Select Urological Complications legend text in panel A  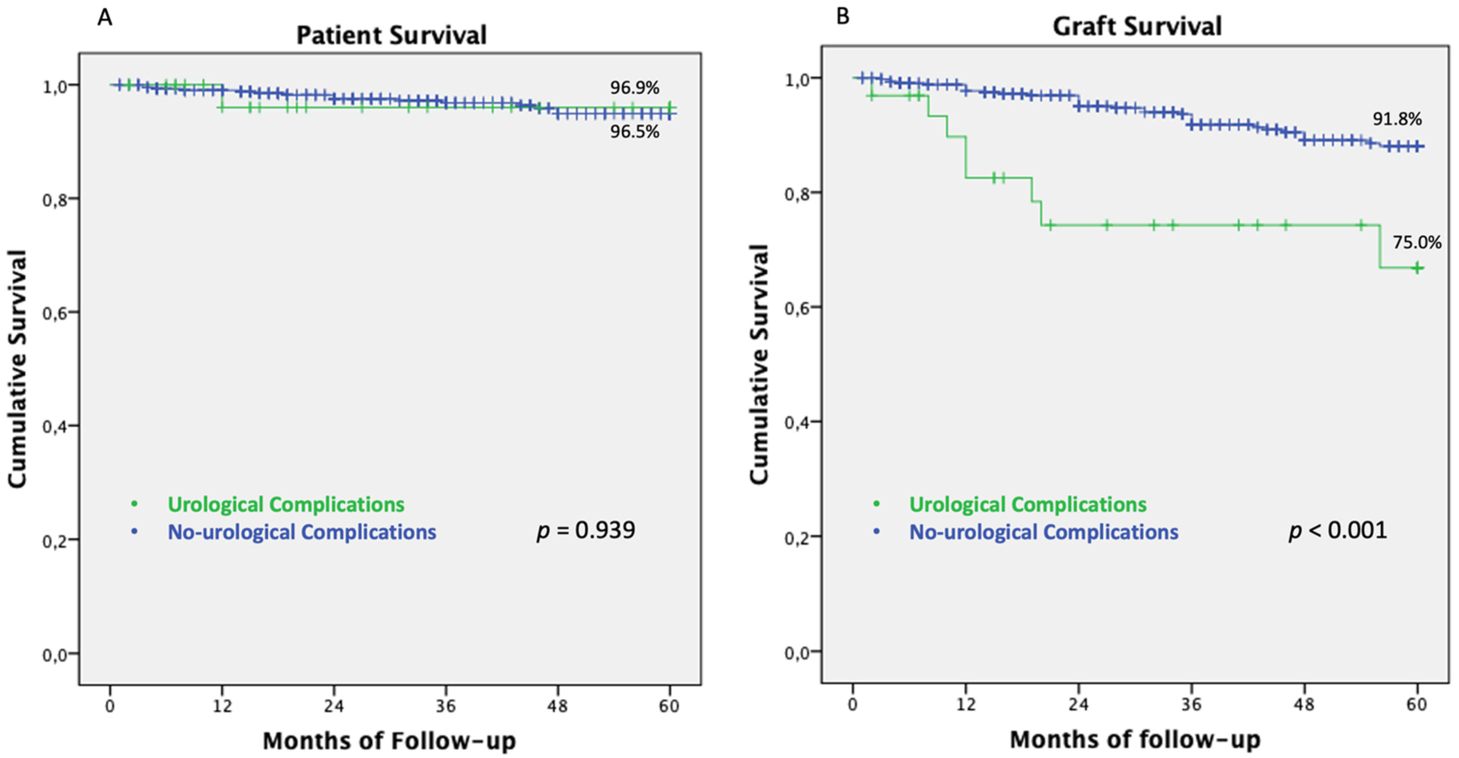pos(286,504)
